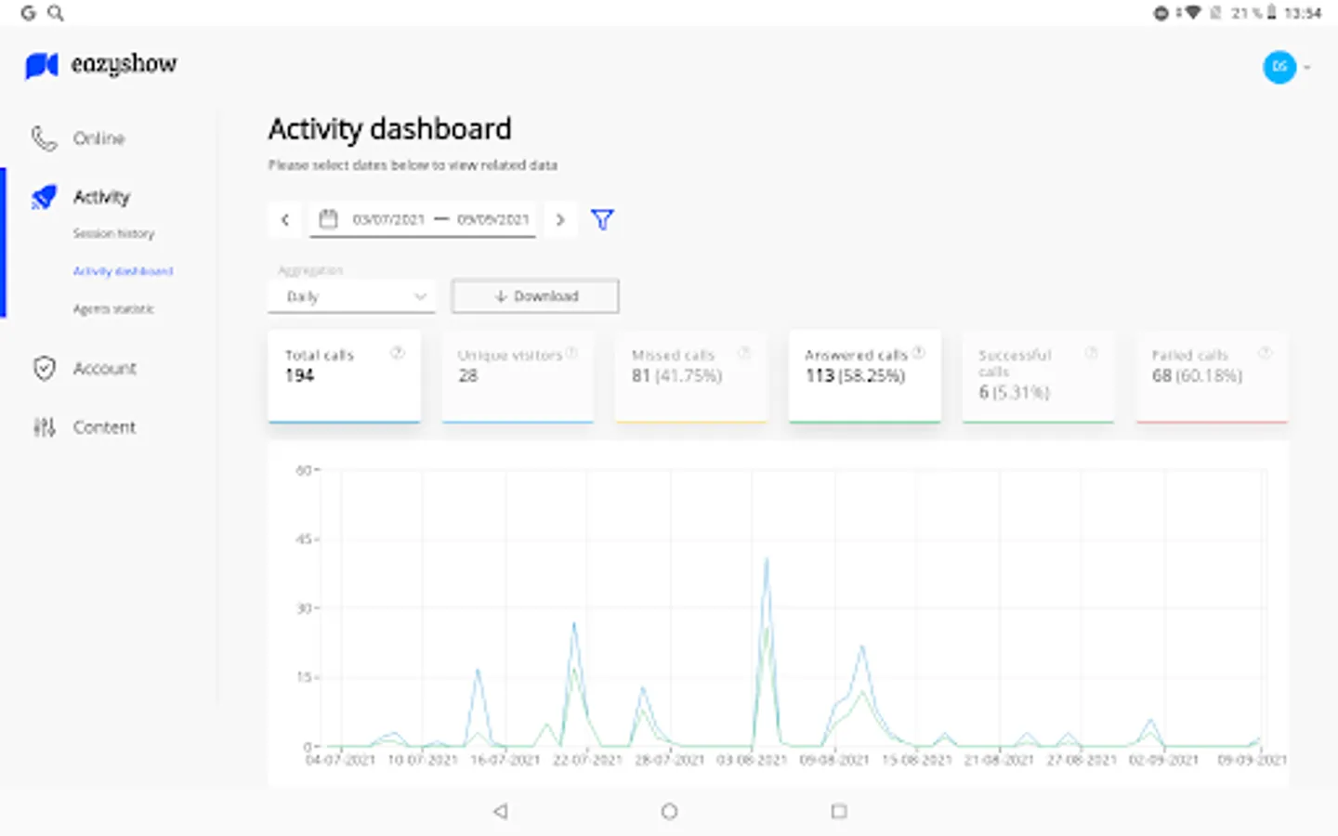This screenshot has width=1338, height=836.
Task: Click Failed calls help icon
Action: click(1265, 353)
